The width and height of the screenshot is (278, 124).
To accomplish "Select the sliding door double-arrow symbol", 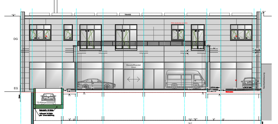I will pos(133,79).
